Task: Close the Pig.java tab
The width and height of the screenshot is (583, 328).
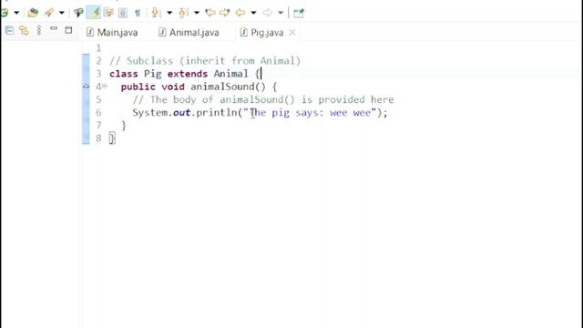Action: [292, 33]
